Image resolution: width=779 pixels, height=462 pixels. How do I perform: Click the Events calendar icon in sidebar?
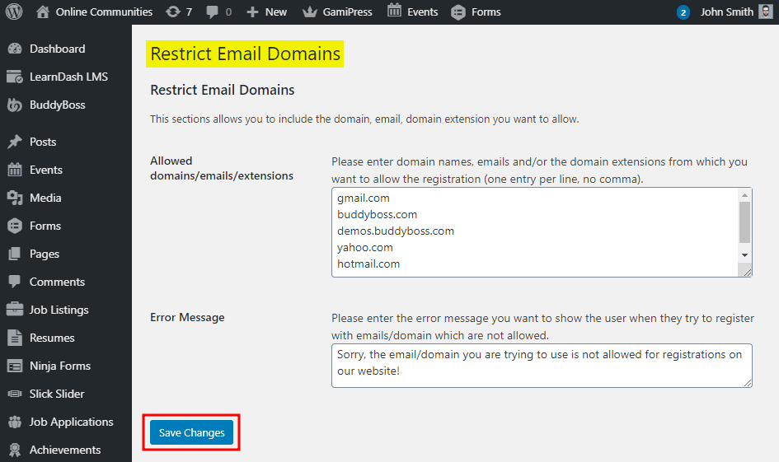tap(15, 170)
